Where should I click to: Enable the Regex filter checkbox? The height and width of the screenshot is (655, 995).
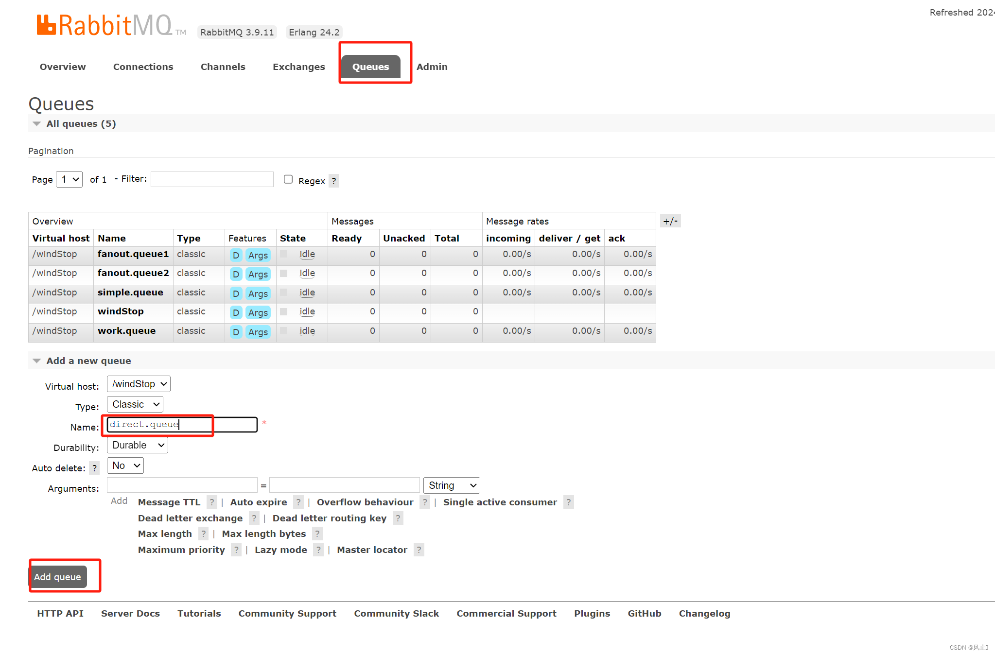pyautogui.click(x=288, y=179)
